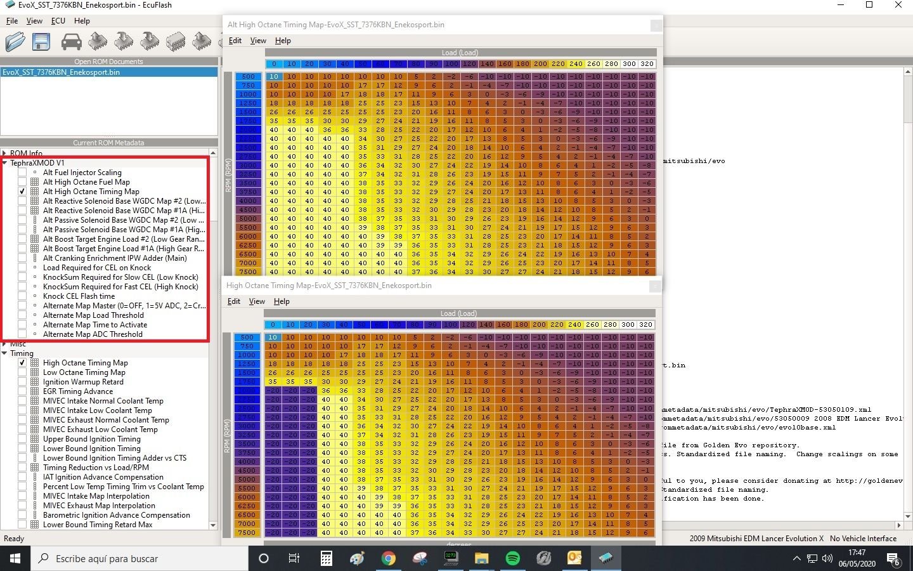Open the ECU menu in the main menu bar
Viewport: 913px width, 571px height.
58,21
